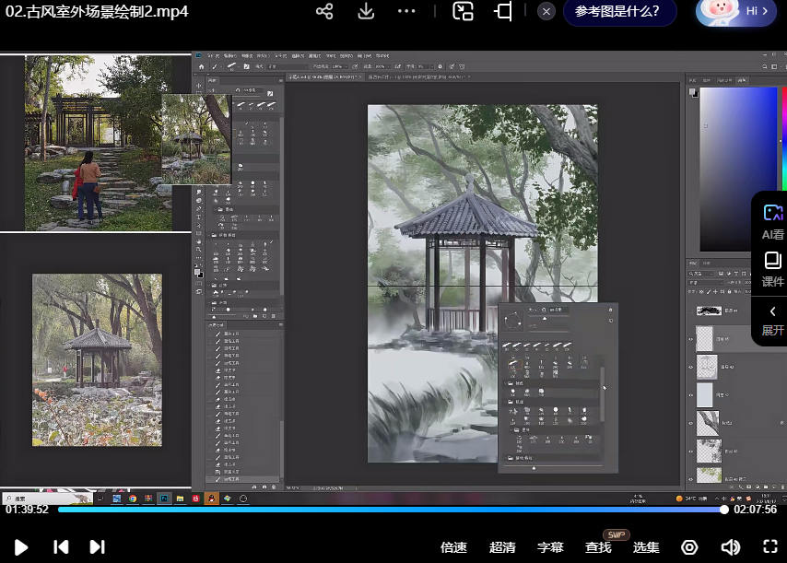
Task: Open the three-dot more options menu
Action: tap(406, 11)
